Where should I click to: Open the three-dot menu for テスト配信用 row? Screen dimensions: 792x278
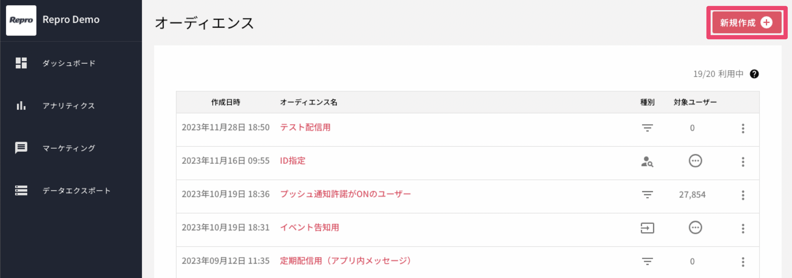pos(743,128)
